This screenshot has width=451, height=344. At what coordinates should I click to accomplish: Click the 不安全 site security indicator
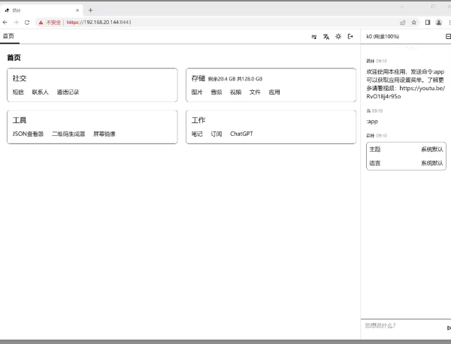[50, 23]
